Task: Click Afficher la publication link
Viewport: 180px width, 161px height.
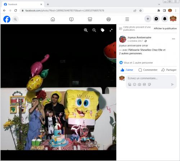Action: click(x=165, y=28)
